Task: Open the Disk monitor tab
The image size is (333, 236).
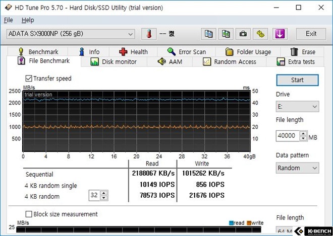Action: point(114,62)
